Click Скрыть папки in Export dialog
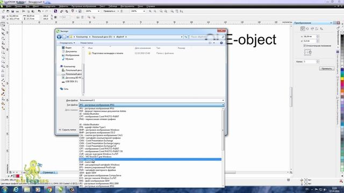 [x=67, y=130]
